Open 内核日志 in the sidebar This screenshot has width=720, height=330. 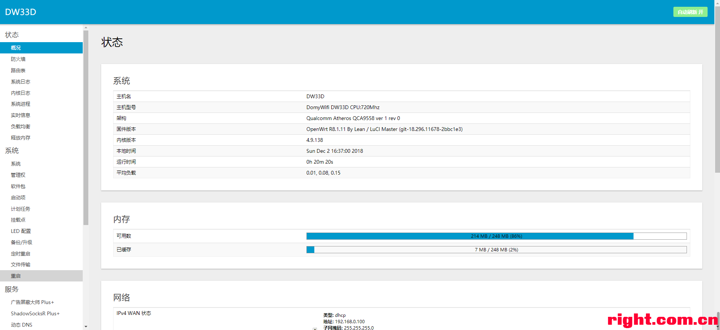click(20, 93)
